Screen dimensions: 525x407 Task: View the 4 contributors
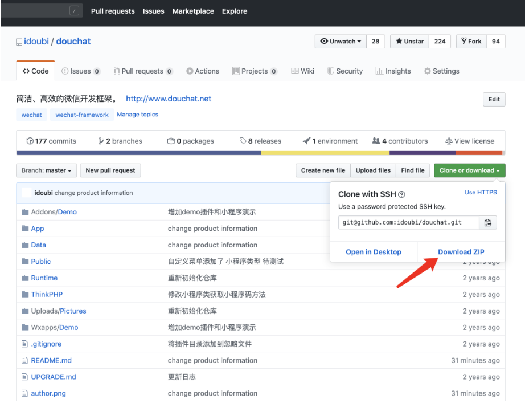pyautogui.click(x=400, y=141)
